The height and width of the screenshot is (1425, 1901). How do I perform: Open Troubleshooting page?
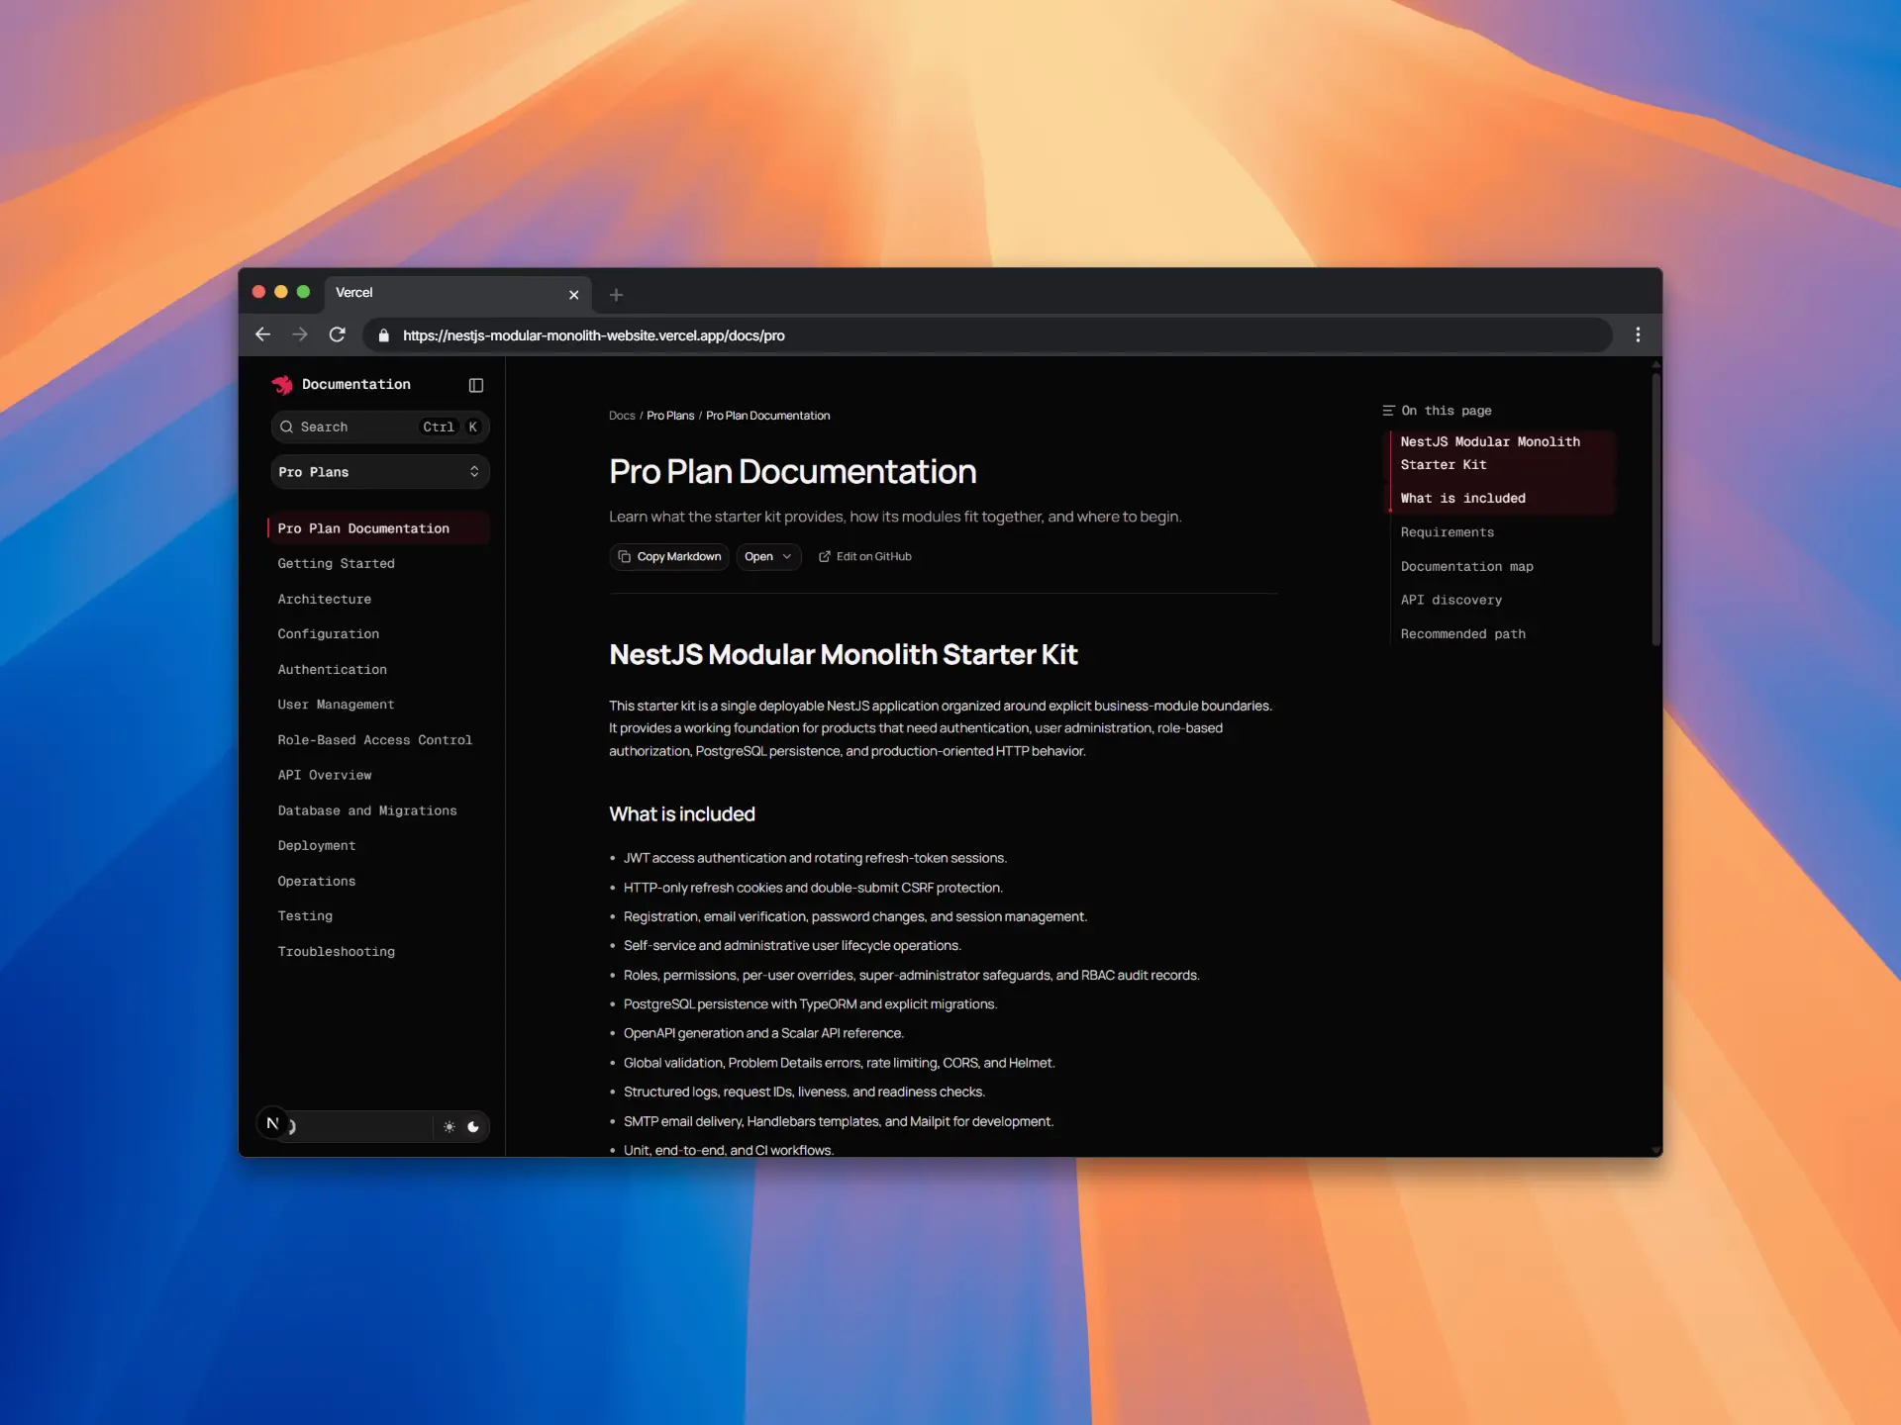coord(336,952)
